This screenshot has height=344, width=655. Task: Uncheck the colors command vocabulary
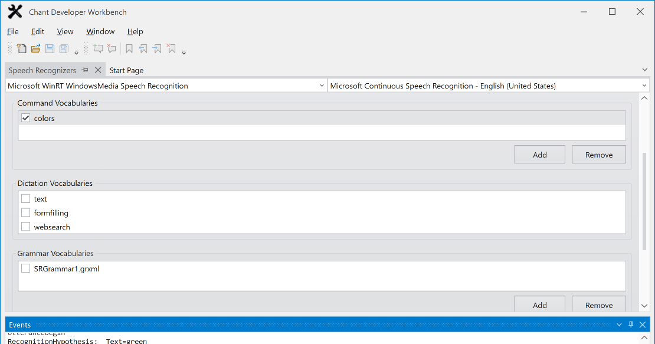click(x=25, y=118)
